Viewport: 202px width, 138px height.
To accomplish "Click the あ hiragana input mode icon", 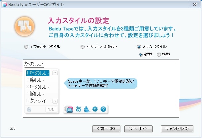I will [x=79, y=109].
